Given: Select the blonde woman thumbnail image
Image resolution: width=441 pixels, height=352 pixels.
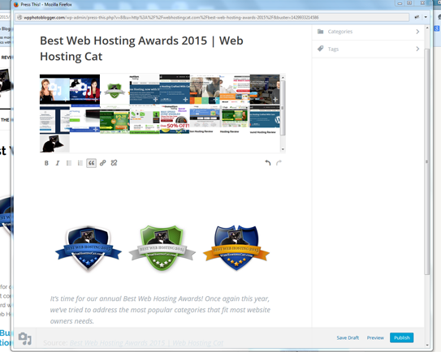Looking at the screenshot, I should (x=54, y=89).
